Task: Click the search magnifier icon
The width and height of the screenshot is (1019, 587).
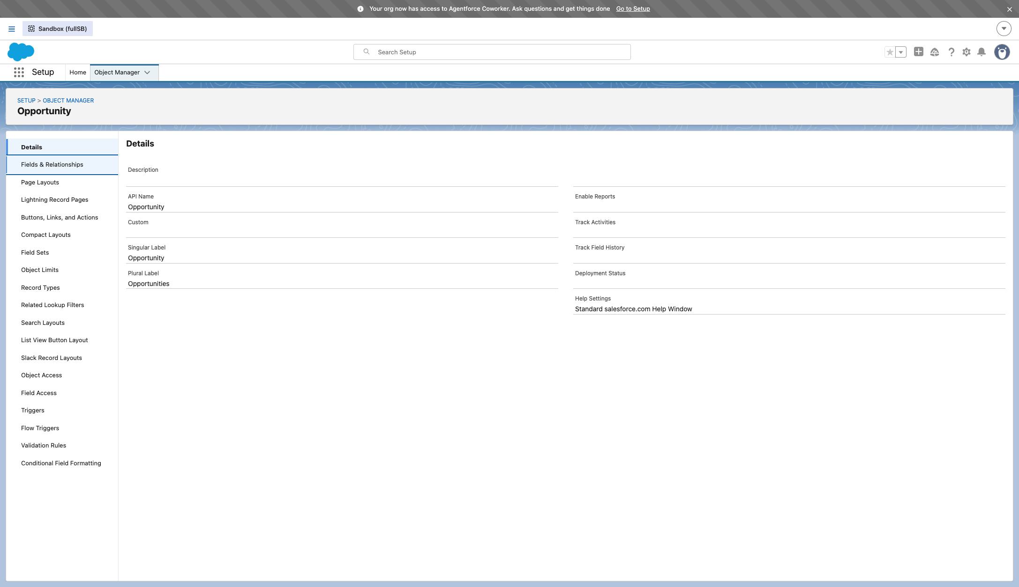Action: [367, 52]
